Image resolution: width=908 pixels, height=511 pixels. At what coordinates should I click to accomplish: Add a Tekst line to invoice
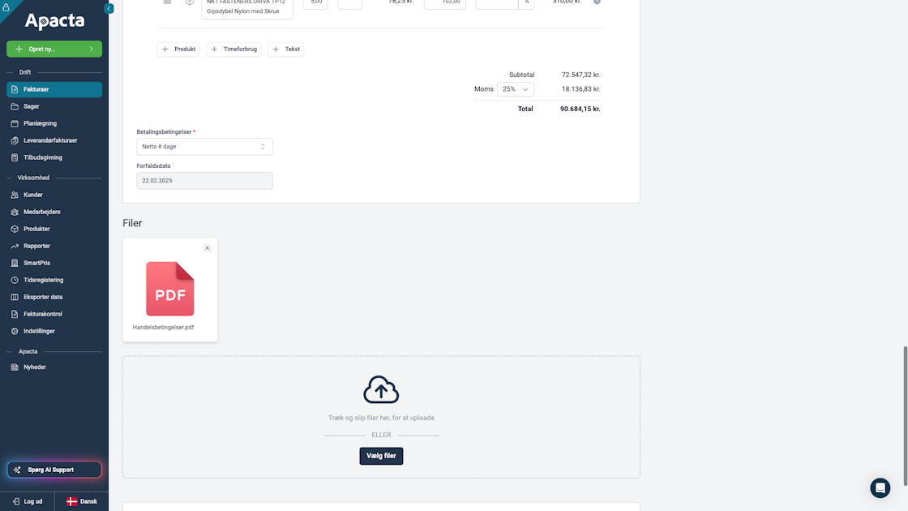(x=285, y=49)
